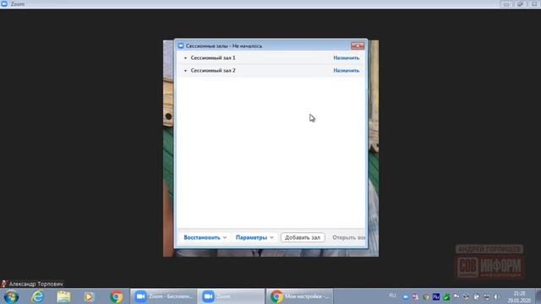This screenshot has height=304, width=541.
Task: Open the Восстановить dropdown
Action: 205,237
